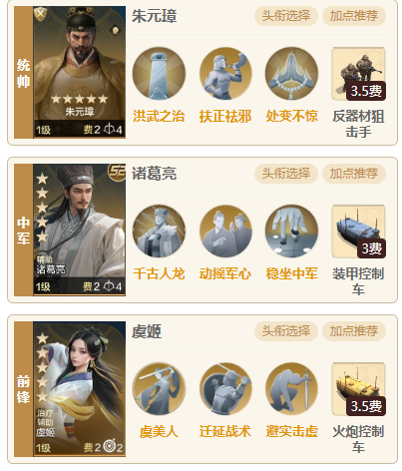Click the 洪武之治 skill icon
Viewport: 402px width, 471px height.
click(x=159, y=73)
